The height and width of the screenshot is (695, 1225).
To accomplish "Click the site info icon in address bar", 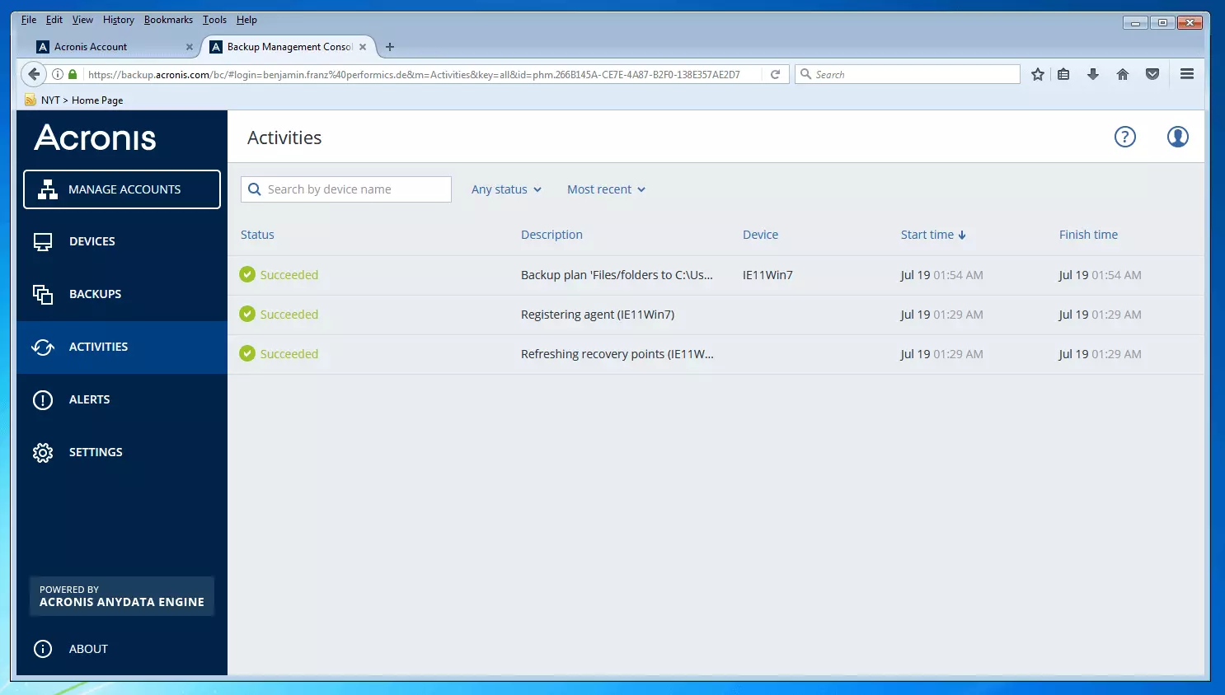I will pos(58,74).
